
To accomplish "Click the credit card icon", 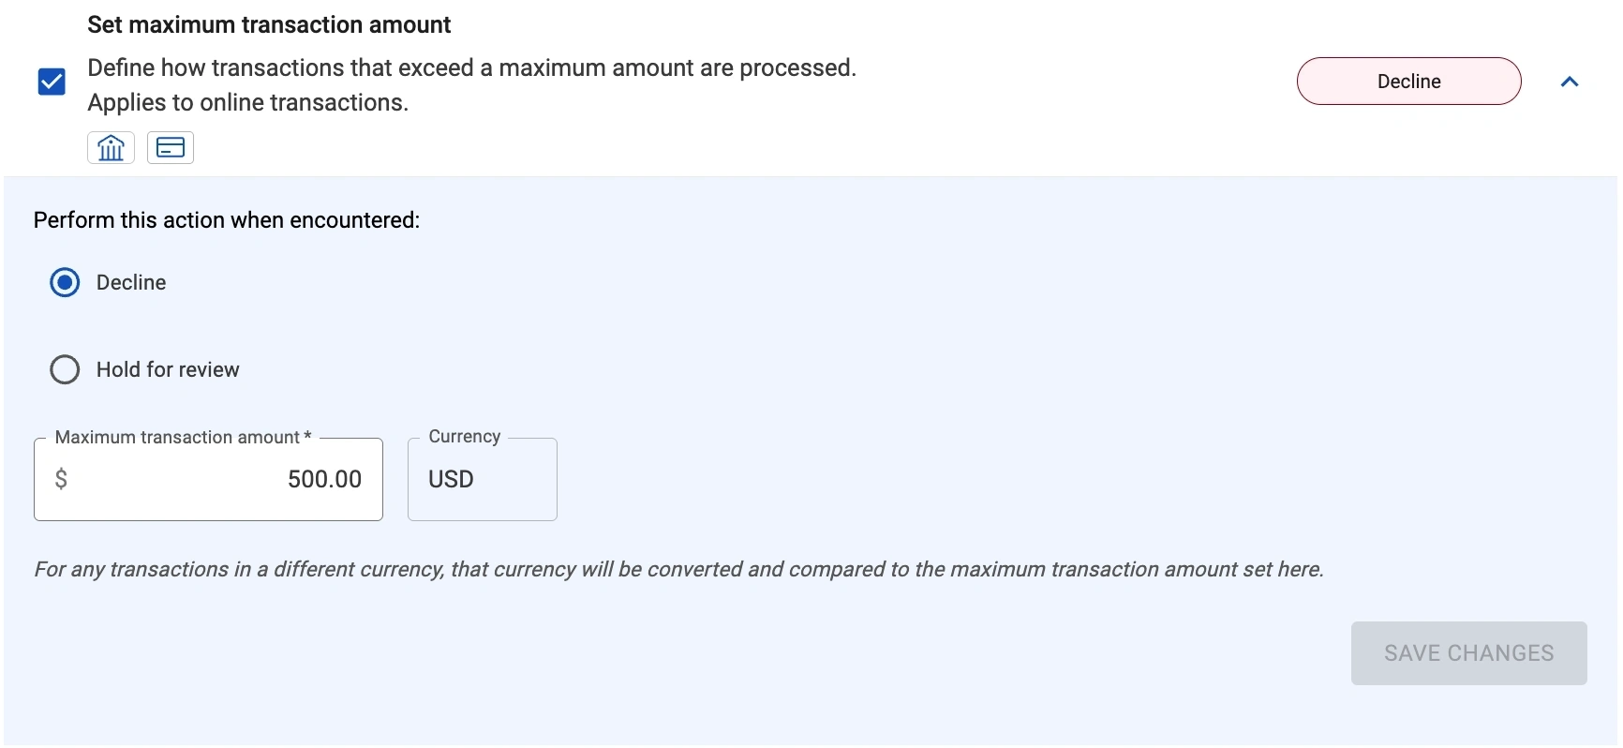I will (x=171, y=148).
